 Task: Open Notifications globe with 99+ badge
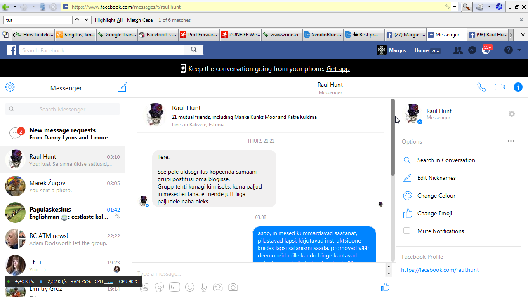(486, 50)
